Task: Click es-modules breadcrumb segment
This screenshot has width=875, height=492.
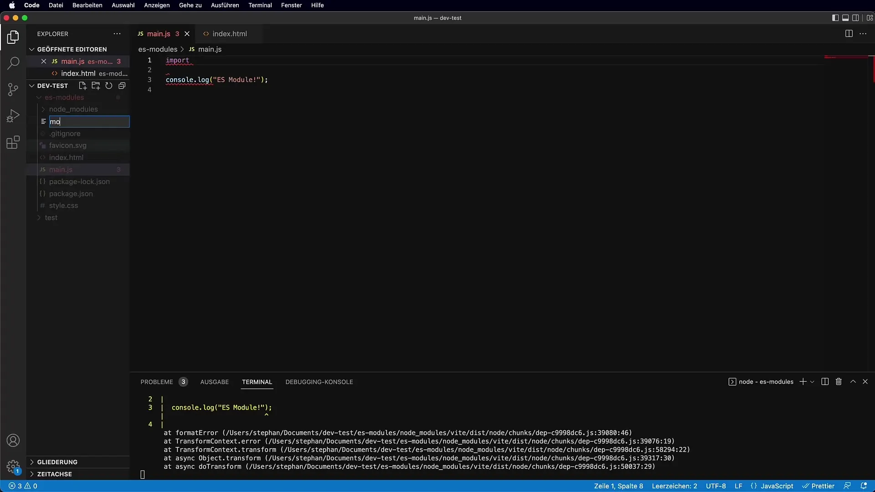Action: [x=158, y=49]
